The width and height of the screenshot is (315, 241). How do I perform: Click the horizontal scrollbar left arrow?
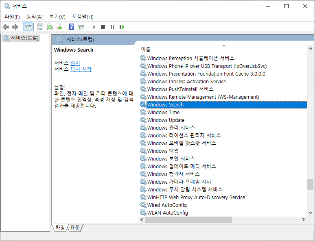tap(142, 219)
